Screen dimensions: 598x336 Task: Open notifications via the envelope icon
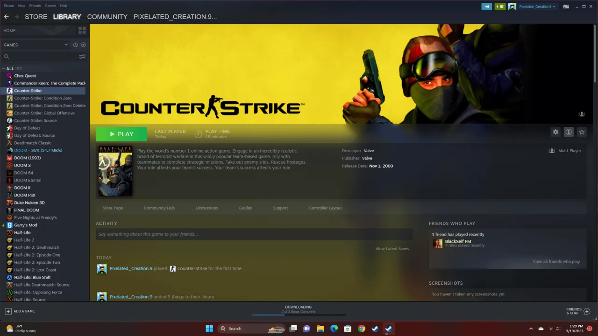499,7
